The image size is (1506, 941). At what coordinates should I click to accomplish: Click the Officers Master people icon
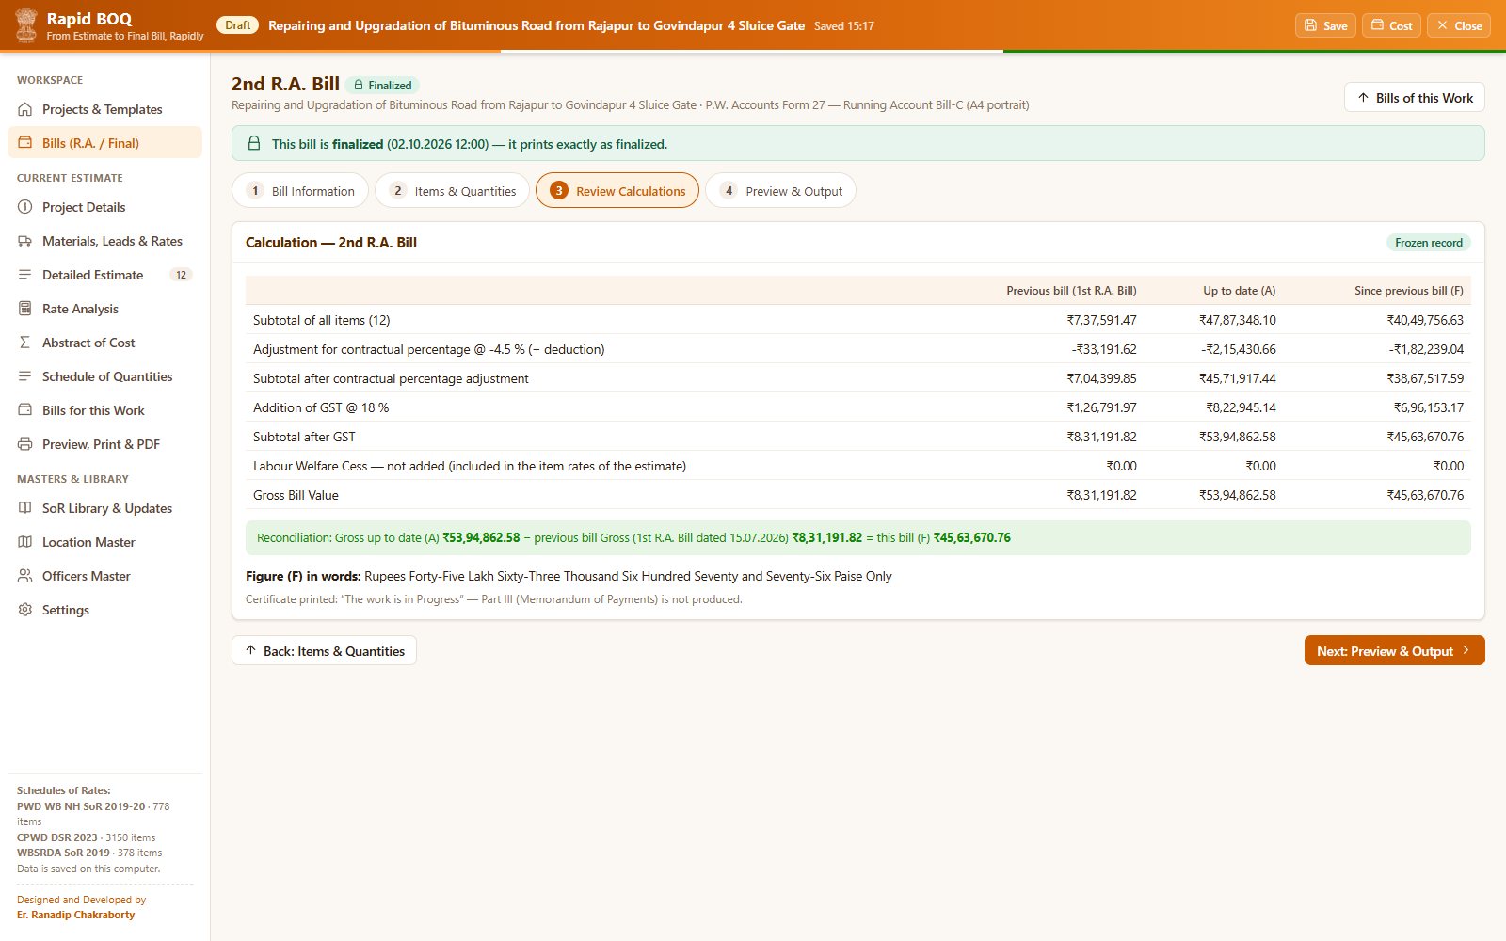click(x=25, y=576)
